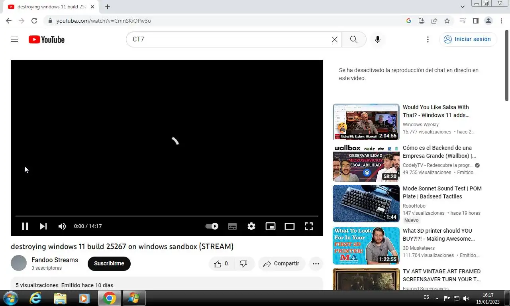
Task: Open 'TV ART VINTAGE ART FRAMED' video title
Action: coord(441,275)
